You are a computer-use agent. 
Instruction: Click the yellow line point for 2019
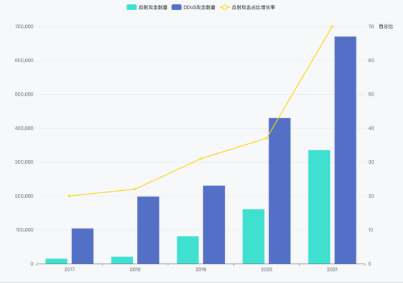click(x=201, y=159)
